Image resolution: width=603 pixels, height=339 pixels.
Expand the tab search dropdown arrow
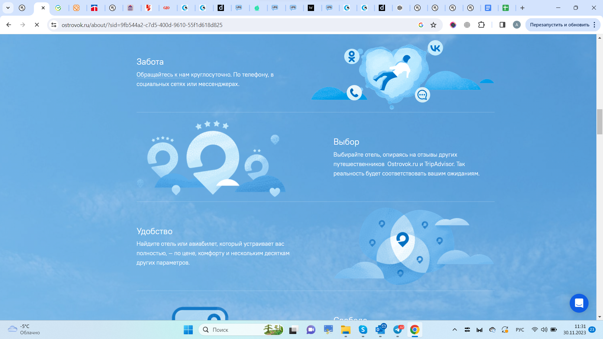8,8
